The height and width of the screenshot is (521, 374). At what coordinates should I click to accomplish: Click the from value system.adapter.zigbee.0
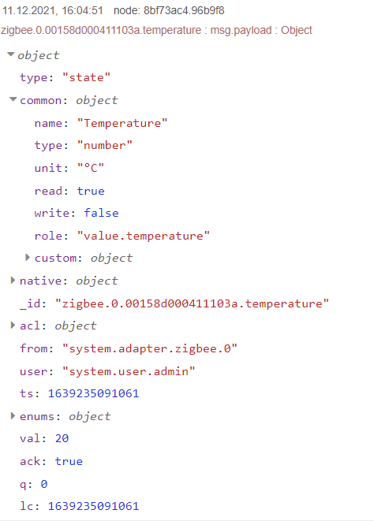pos(150,348)
